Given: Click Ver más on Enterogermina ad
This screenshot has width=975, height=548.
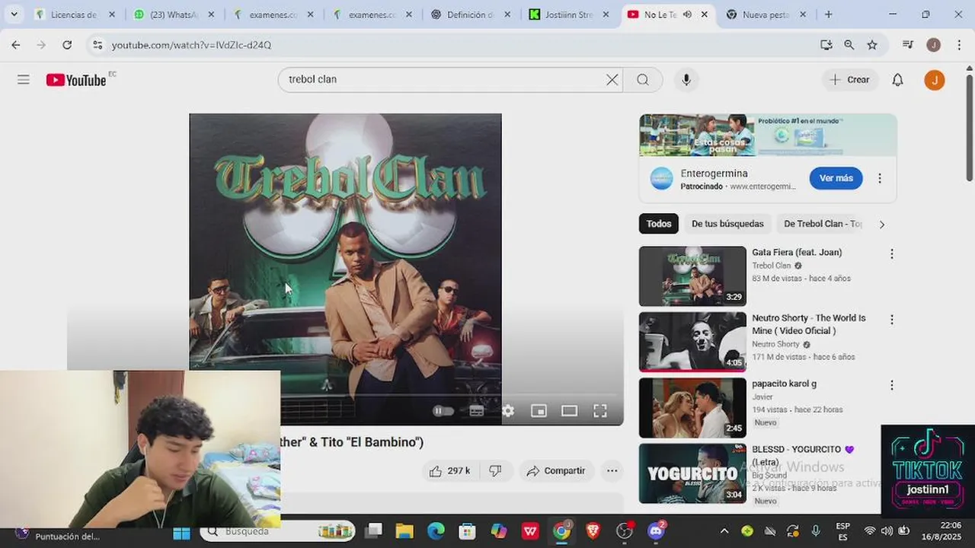Looking at the screenshot, I should [x=836, y=178].
